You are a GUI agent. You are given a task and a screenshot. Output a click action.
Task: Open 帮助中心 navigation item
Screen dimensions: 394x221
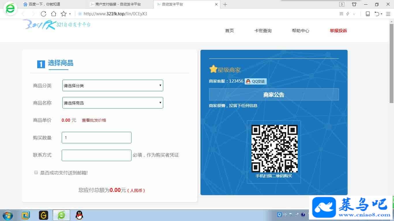click(301, 31)
